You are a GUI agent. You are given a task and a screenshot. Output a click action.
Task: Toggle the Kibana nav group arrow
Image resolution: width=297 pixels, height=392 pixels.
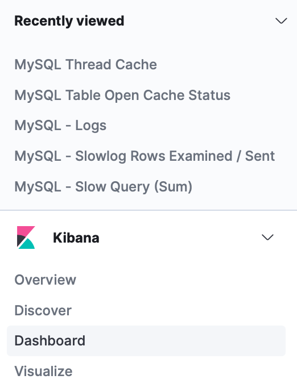click(x=267, y=237)
